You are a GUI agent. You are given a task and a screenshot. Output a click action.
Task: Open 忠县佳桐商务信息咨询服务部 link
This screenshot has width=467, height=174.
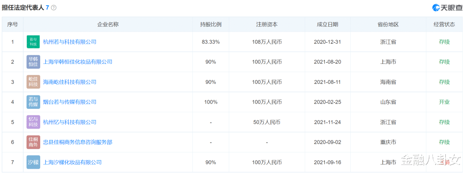(x=78, y=142)
